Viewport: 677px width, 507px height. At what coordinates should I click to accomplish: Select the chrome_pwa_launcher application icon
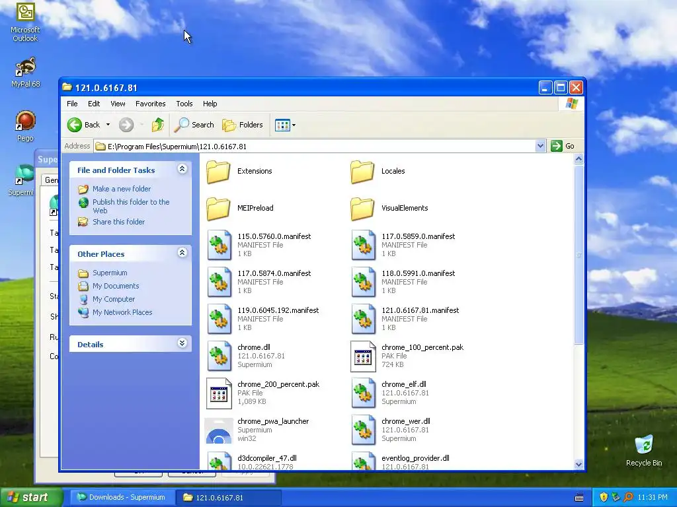[x=218, y=430]
